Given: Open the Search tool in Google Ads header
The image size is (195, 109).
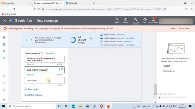Looking at the screenshot, I should click(117, 21).
